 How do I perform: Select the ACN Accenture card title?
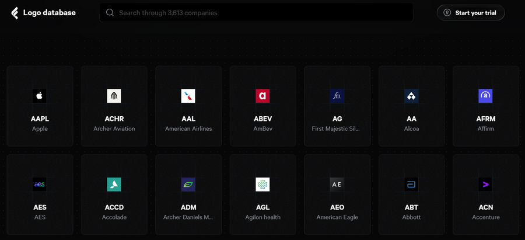[485, 207]
